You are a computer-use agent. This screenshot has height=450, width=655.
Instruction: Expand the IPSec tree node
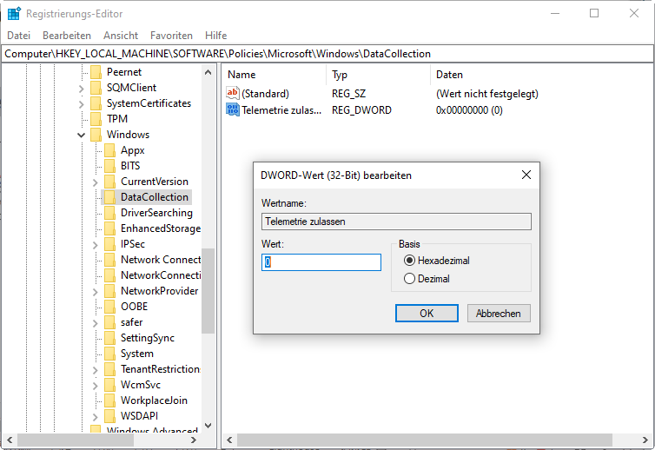click(95, 245)
